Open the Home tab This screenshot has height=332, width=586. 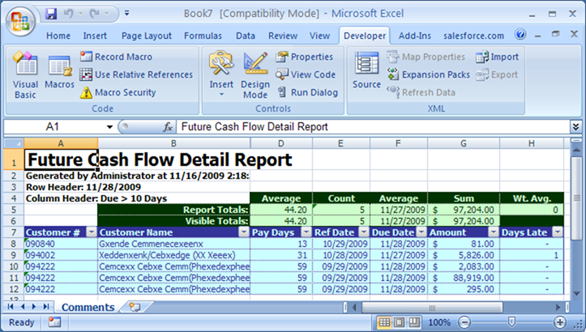click(x=58, y=36)
